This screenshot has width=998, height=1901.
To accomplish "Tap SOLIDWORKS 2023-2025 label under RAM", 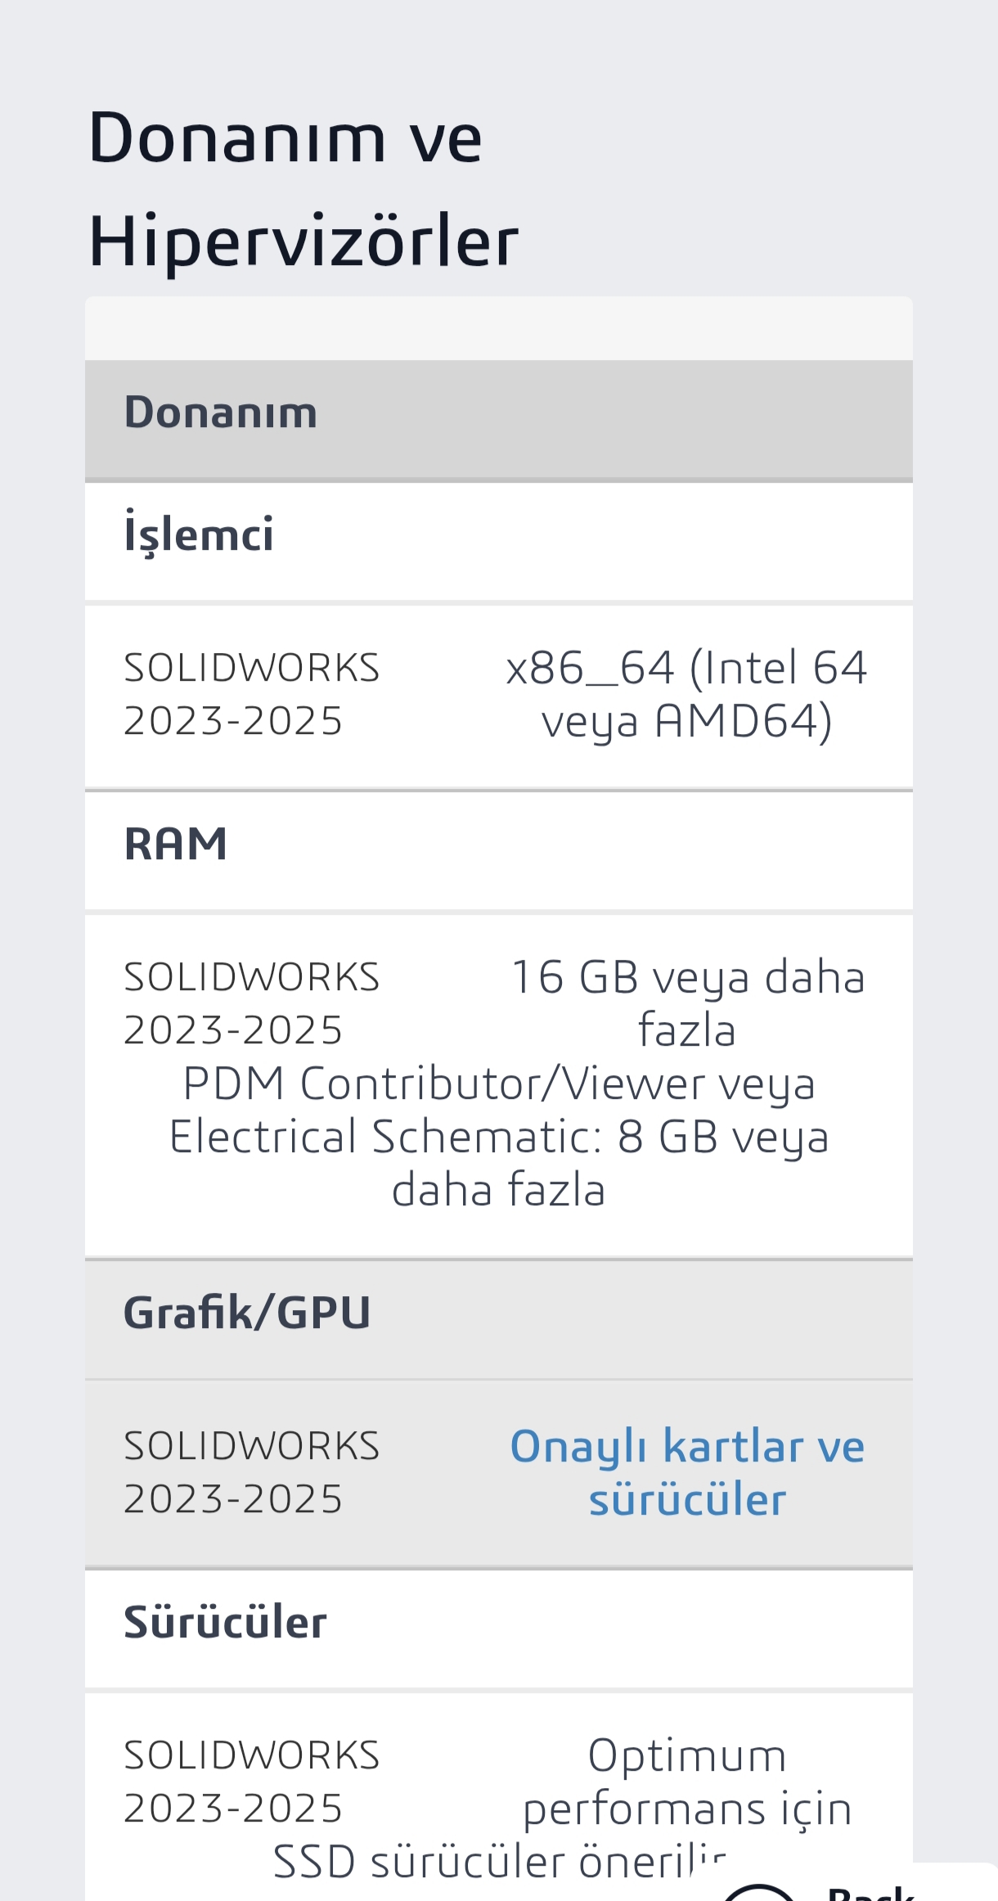I will click(x=252, y=1002).
